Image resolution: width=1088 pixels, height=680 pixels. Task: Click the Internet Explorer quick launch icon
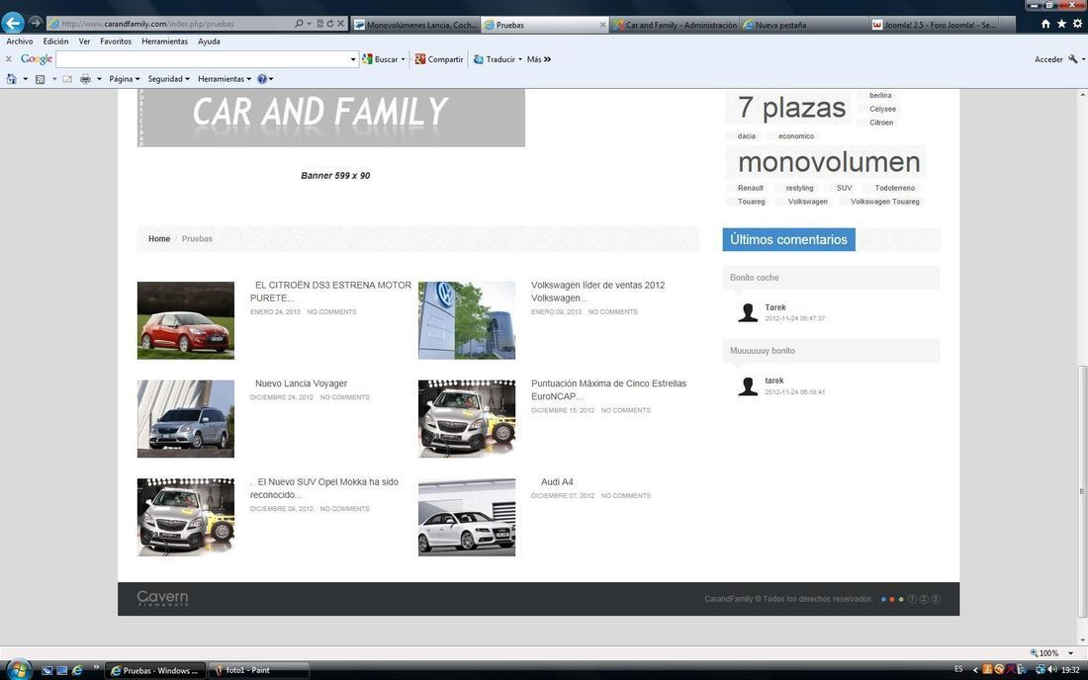click(x=77, y=670)
